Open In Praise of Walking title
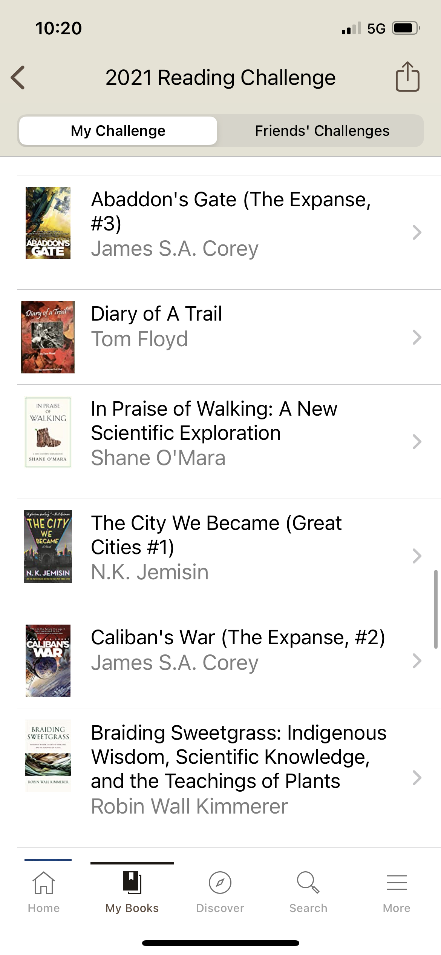The height and width of the screenshot is (955, 441). coord(214,421)
